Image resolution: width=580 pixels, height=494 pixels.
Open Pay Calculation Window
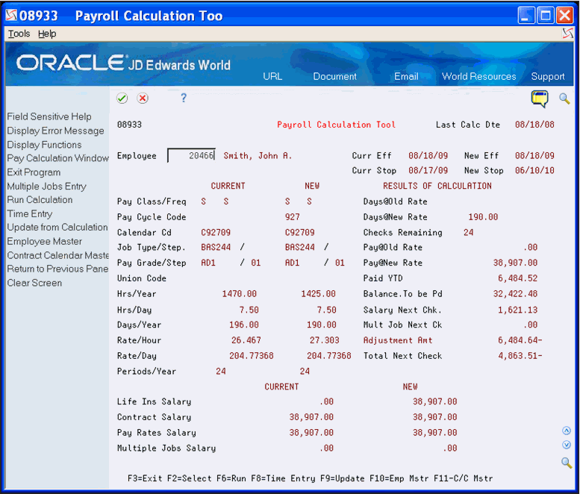57,158
